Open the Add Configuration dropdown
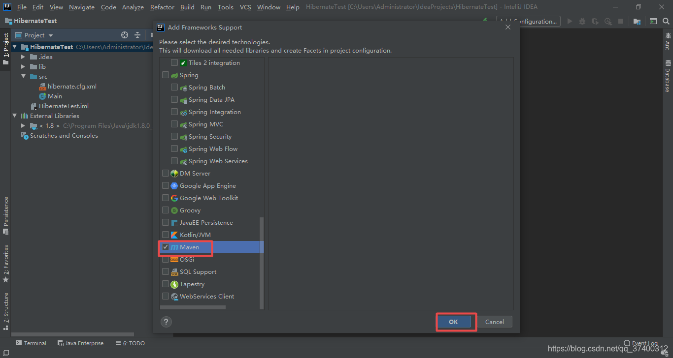This screenshot has height=358, width=673. coord(528,21)
